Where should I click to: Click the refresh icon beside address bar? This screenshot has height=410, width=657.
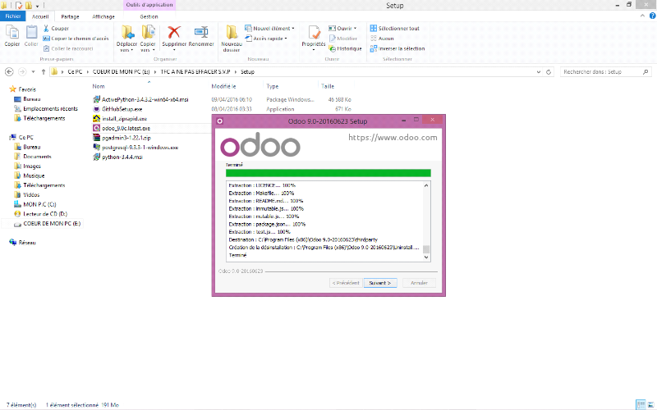[x=549, y=72]
